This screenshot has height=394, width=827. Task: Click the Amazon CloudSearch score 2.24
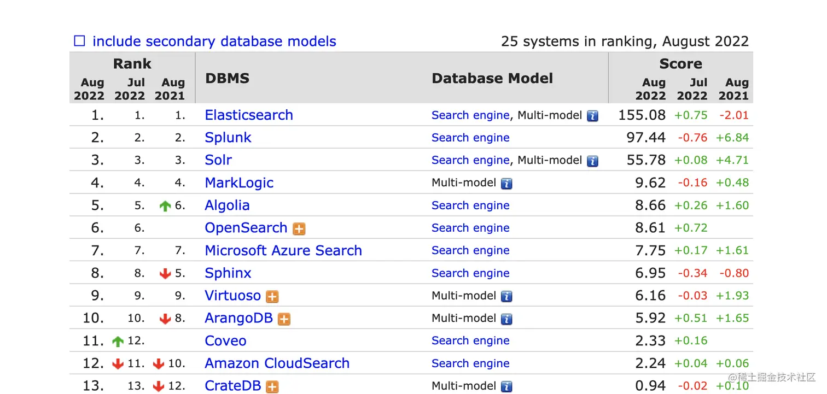(x=651, y=363)
